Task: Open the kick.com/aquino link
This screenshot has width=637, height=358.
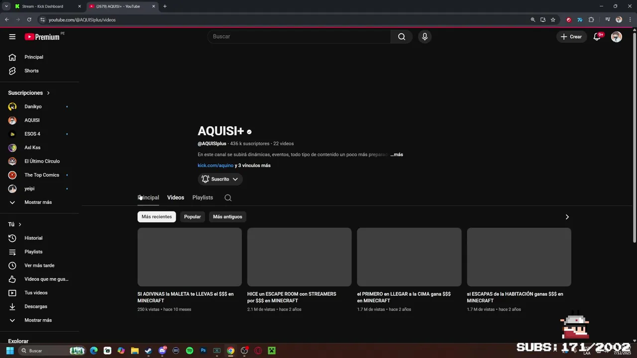Action: (x=215, y=166)
